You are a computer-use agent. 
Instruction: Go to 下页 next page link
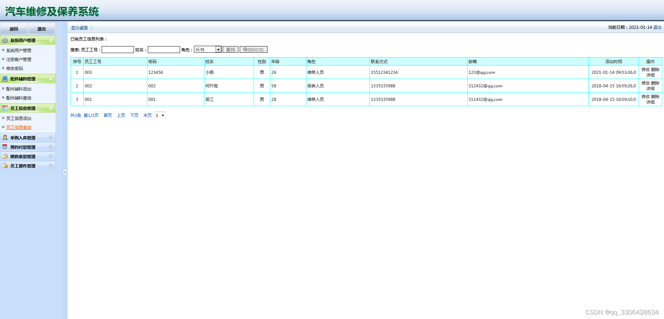(134, 115)
